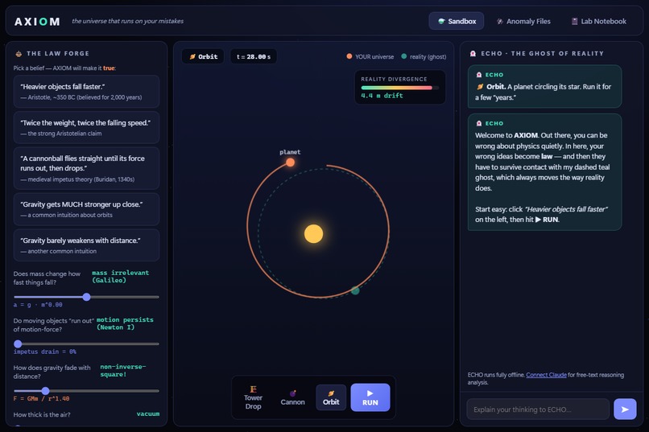This screenshot has width=649, height=432.
Task: Open the Lab Notebook tab
Action: (598, 21)
